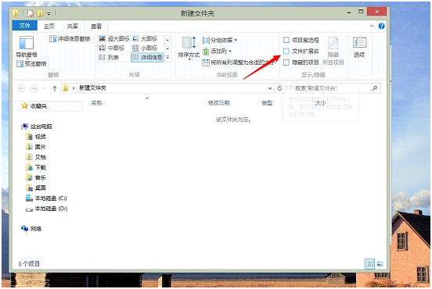The height and width of the screenshot is (289, 432).
Task: Enable the 项目复选框 checkbox
Action: (x=286, y=40)
